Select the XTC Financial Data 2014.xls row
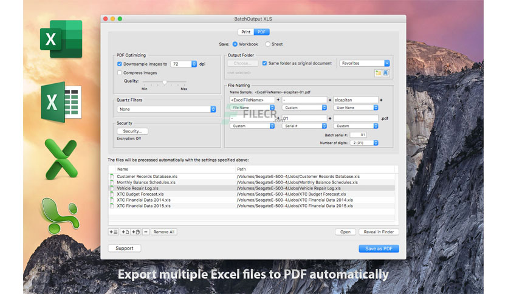 [x=252, y=200]
